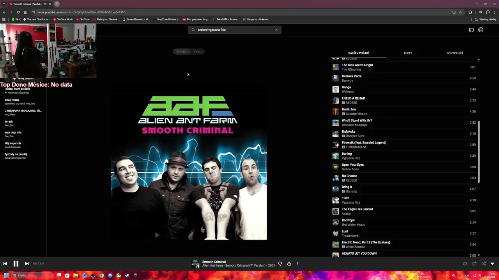Open the three-dot menu in player bar

(x=298, y=264)
